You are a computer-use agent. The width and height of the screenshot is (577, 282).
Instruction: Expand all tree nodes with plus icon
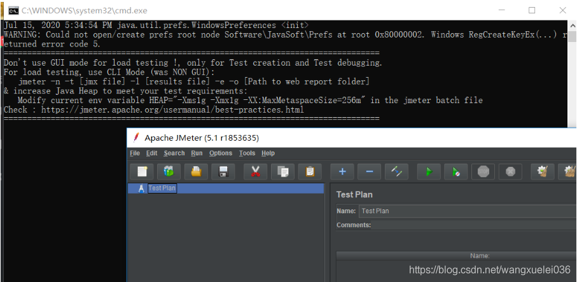tap(342, 171)
